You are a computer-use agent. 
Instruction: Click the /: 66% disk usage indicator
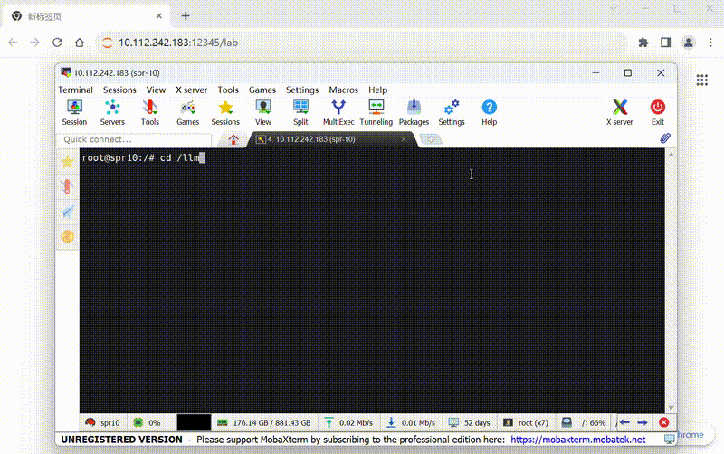(x=584, y=422)
